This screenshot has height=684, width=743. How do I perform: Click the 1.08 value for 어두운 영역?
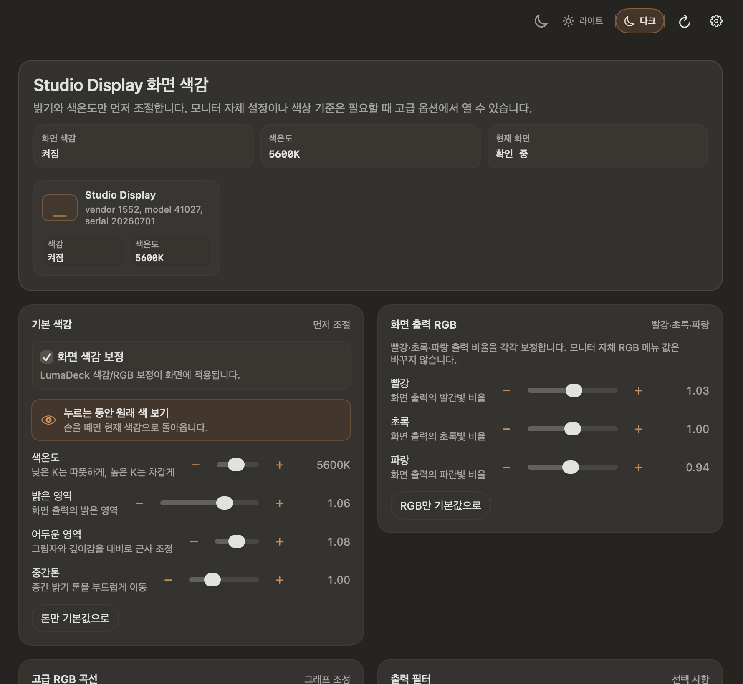click(339, 542)
